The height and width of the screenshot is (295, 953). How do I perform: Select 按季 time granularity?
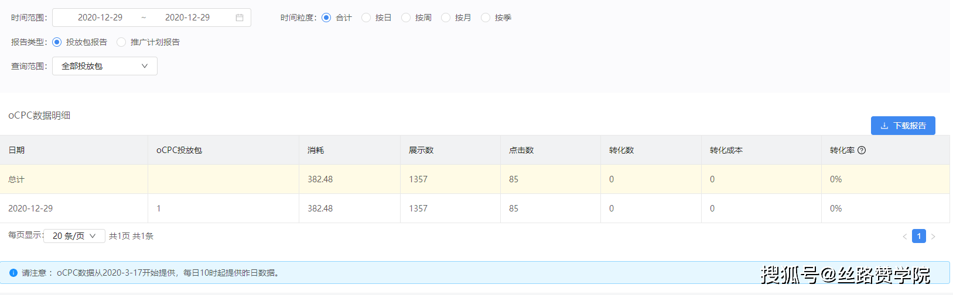pos(486,18)
